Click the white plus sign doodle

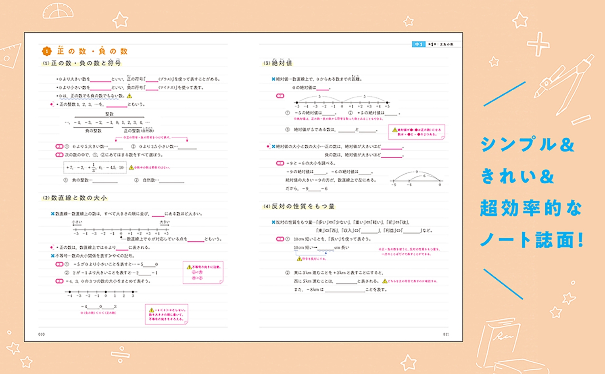pos(538,44)
